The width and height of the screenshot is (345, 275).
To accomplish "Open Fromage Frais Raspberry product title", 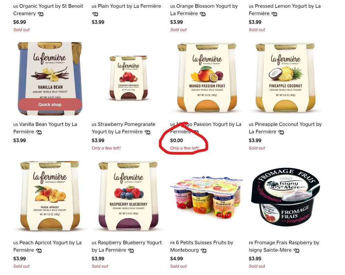I will [284, 246].
